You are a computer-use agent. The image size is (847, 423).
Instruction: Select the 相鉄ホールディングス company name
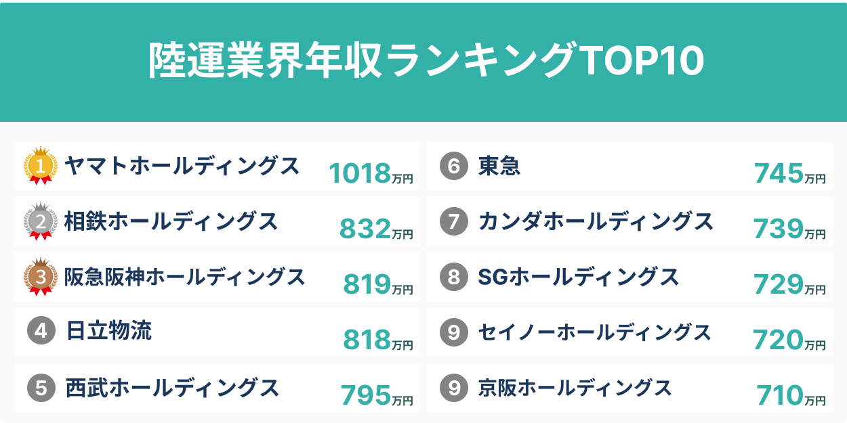pos(171,221)
